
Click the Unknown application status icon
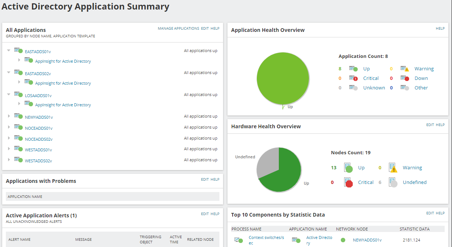click(x=353, y=88)
